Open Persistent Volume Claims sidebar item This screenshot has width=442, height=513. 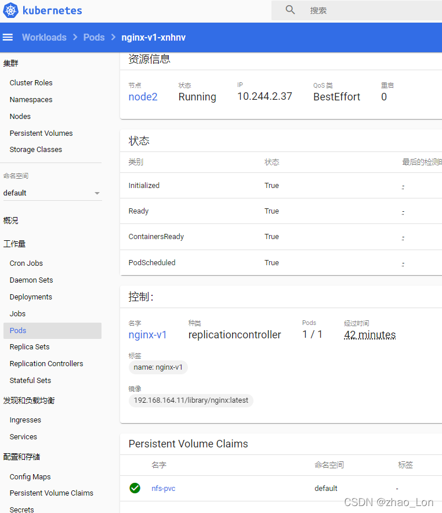tap(51, 493)
